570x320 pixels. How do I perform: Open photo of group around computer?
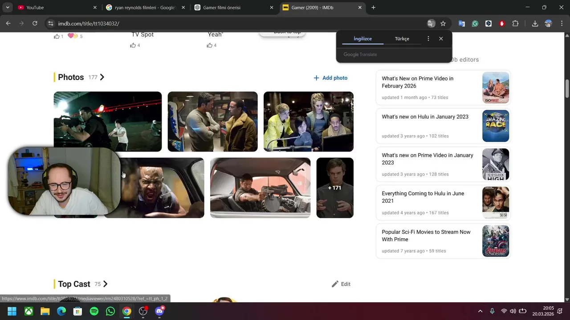tap(309, 121)
